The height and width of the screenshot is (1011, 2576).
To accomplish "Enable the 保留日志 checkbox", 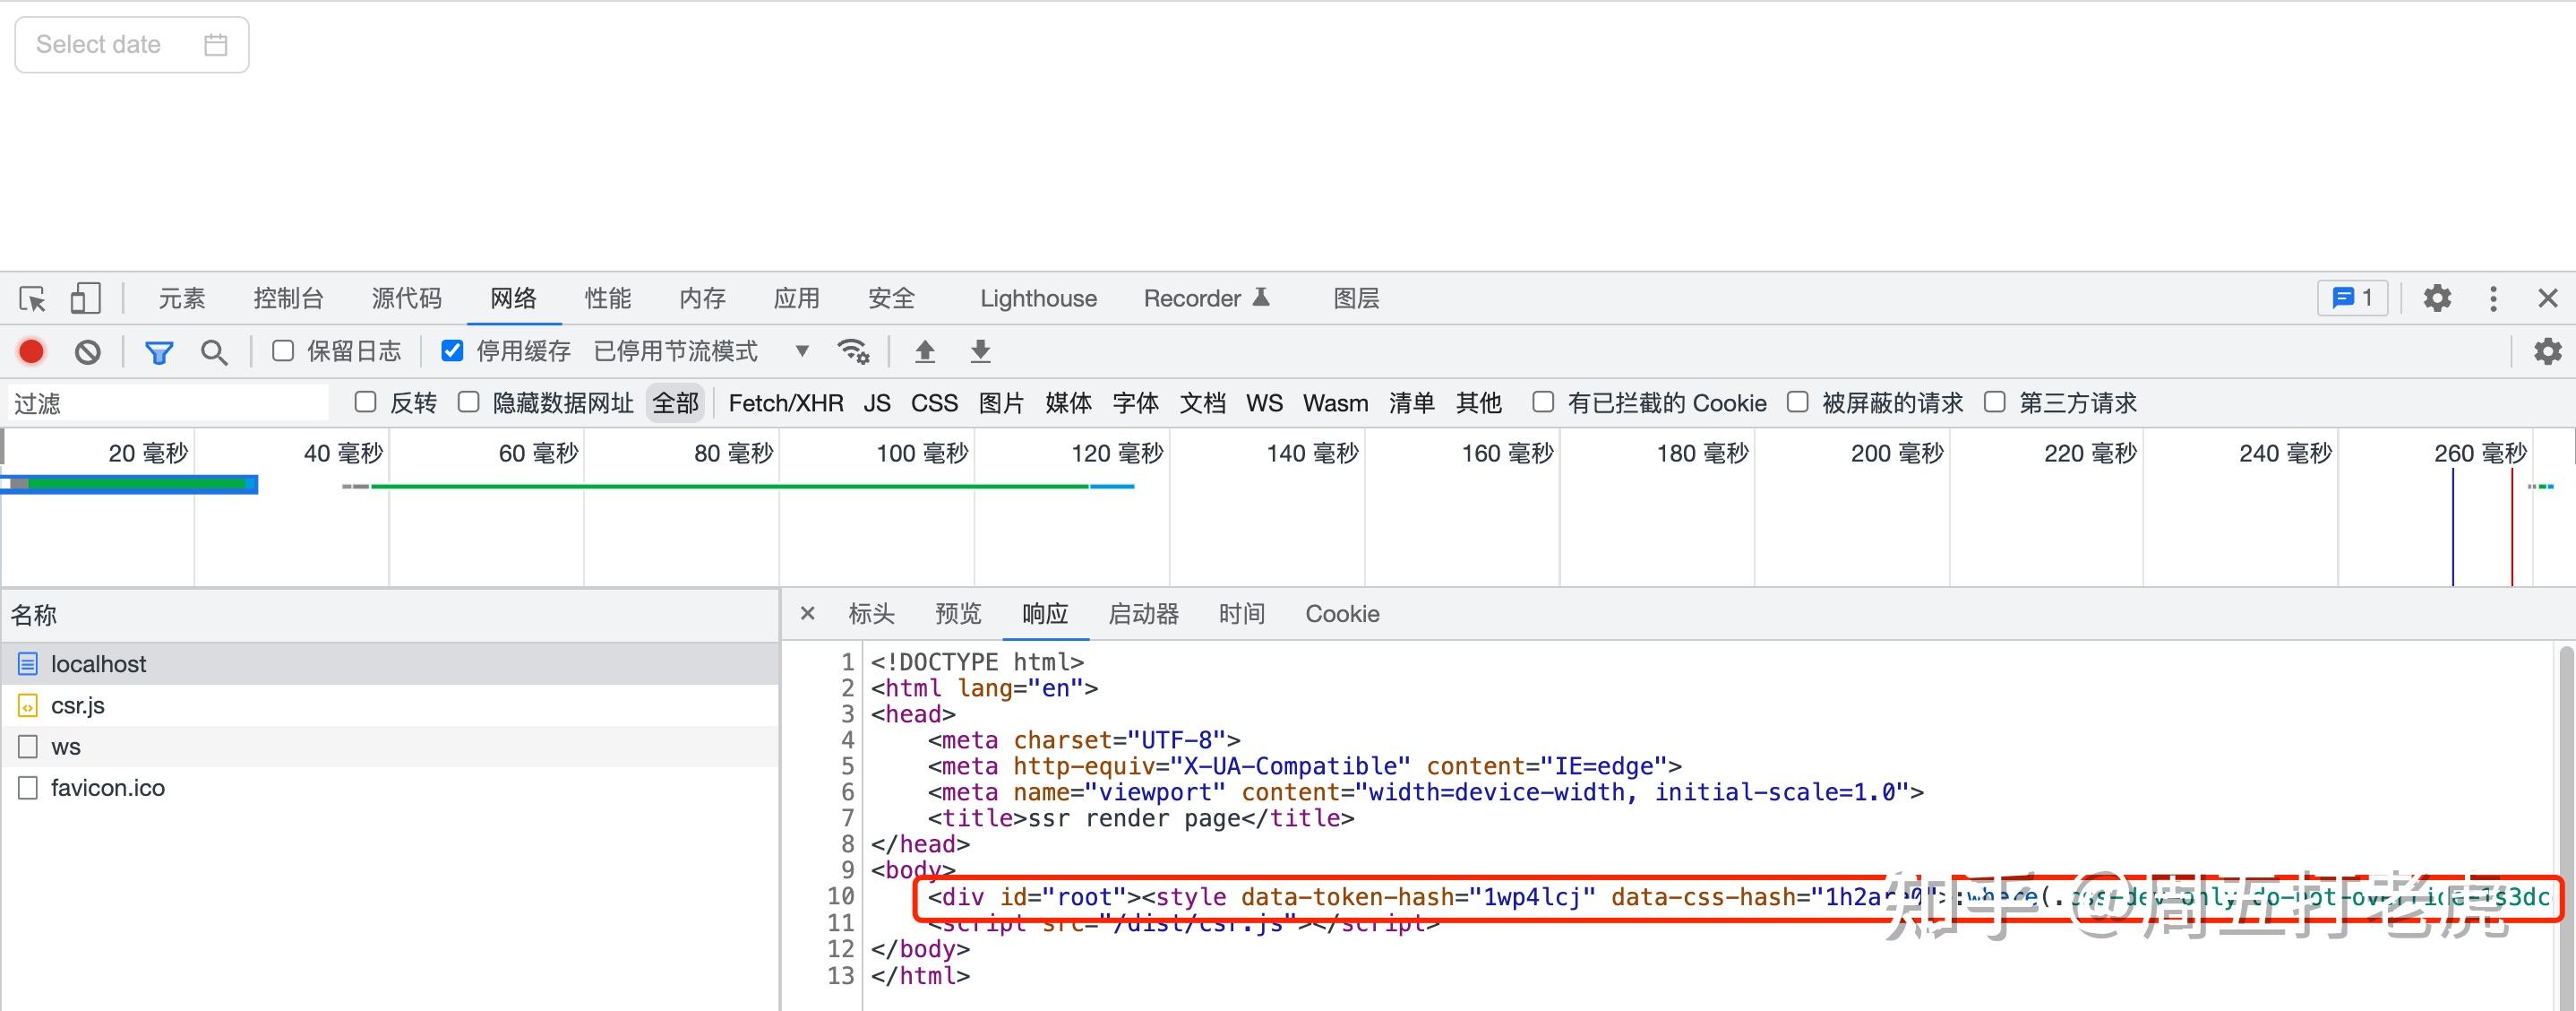I will pyautogui.click(x=283, y=351).
